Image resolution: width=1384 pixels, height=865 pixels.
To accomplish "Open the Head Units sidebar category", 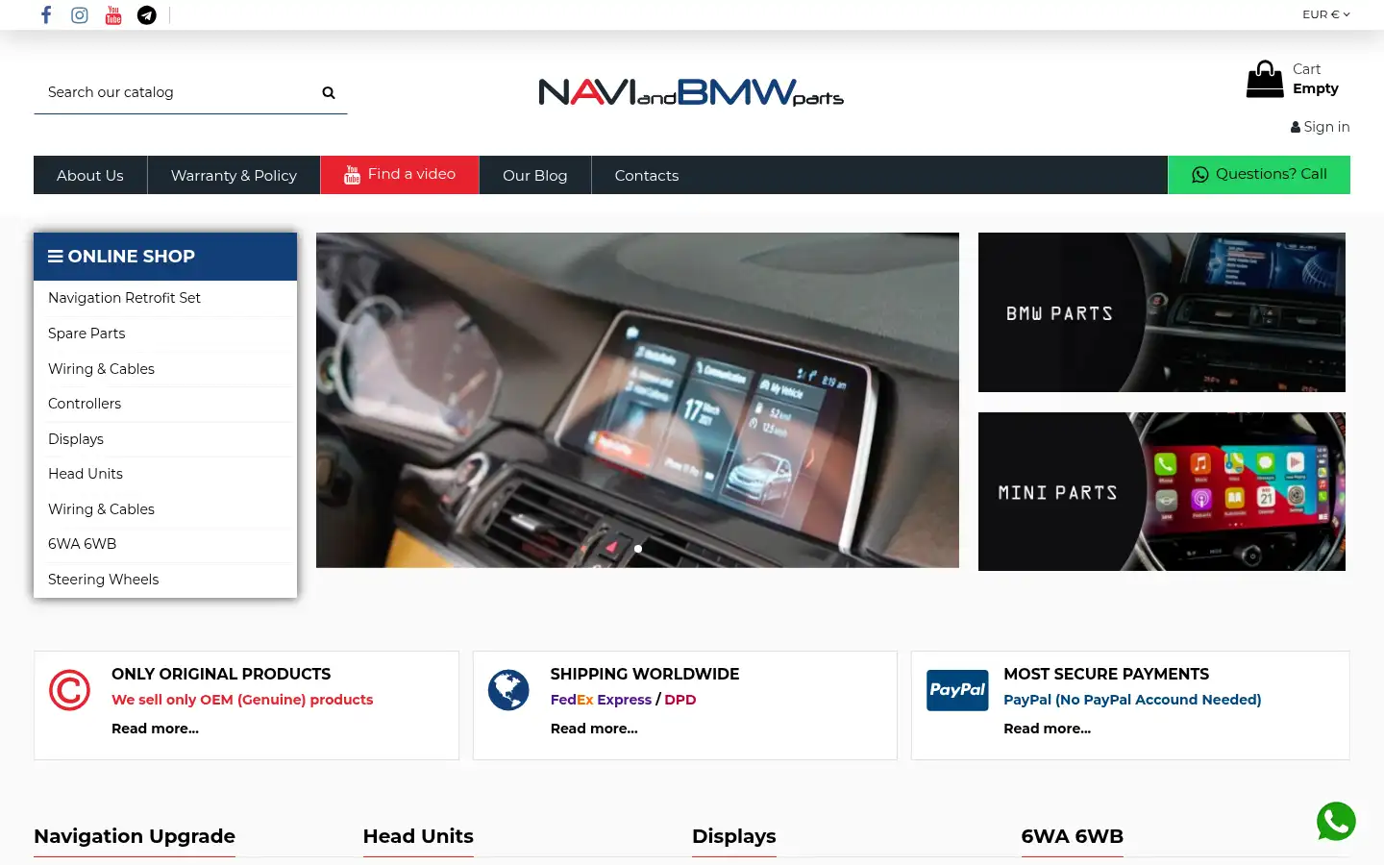I will point(86,474).
